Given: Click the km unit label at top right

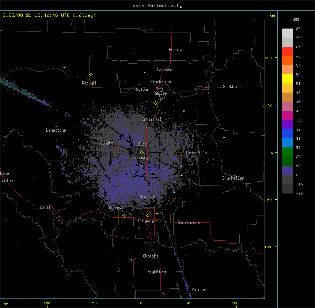Looking at the screenshot, I should 272,15.
